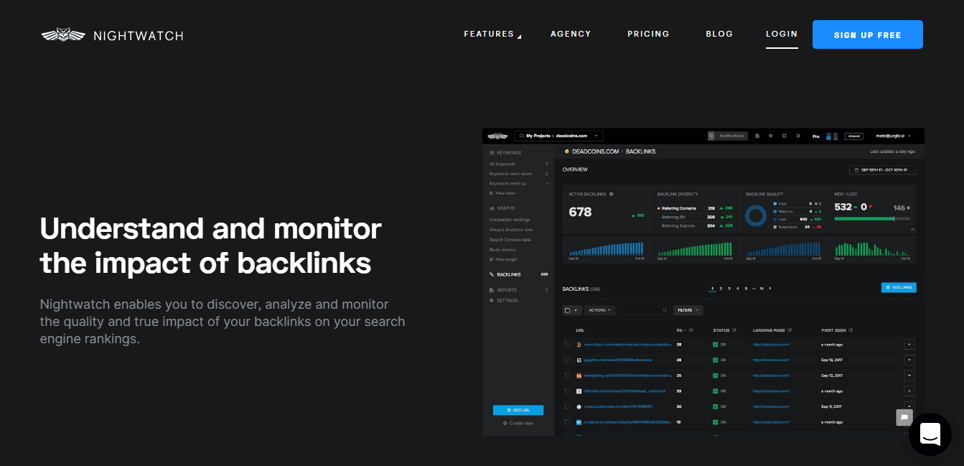Click the Sign Up Free button
Screen dimensions: 964x466
click(868, 34)
